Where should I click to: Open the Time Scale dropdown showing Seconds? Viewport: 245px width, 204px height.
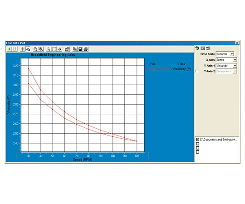tap(225, 54)
